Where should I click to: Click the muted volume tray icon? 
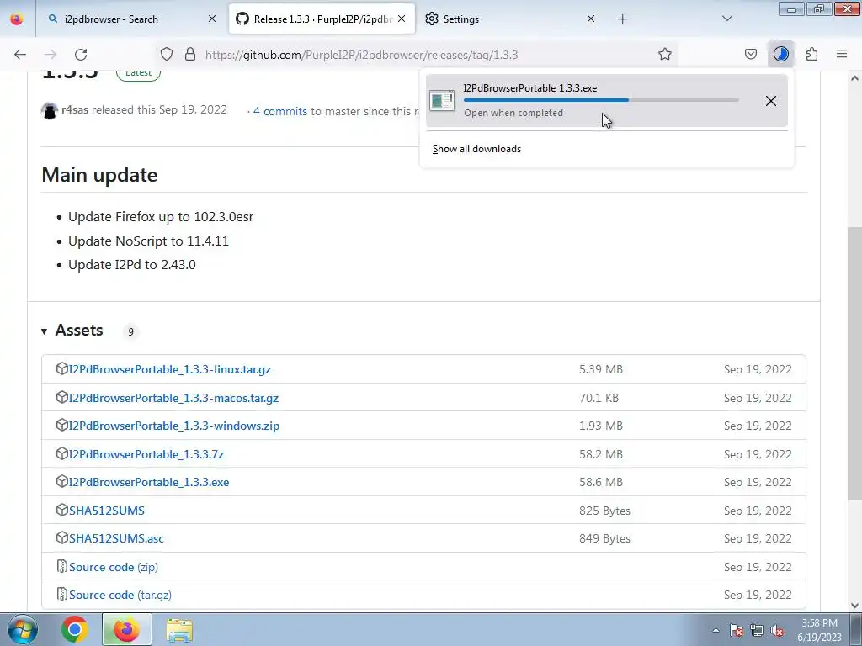[x=777, y=630]
